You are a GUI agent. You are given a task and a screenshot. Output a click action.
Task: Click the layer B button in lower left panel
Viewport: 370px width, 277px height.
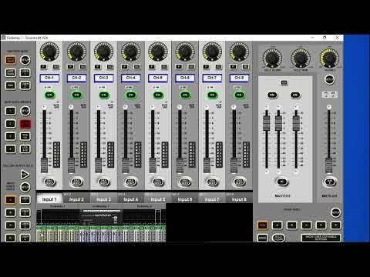(x=10, y=212)
